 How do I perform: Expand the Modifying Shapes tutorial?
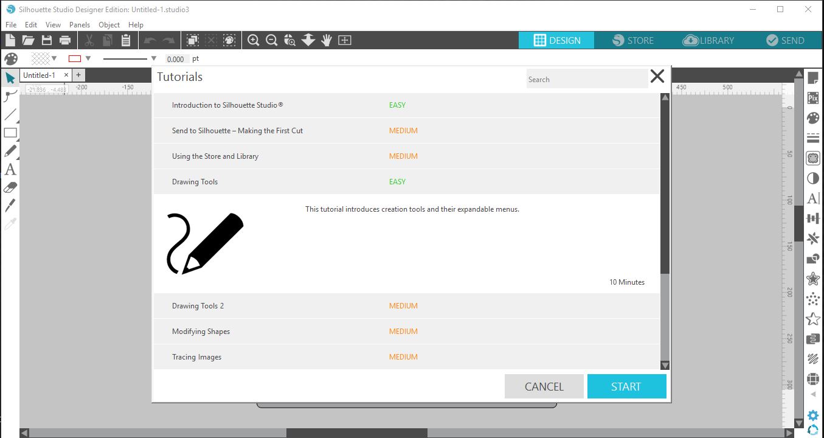406,332
